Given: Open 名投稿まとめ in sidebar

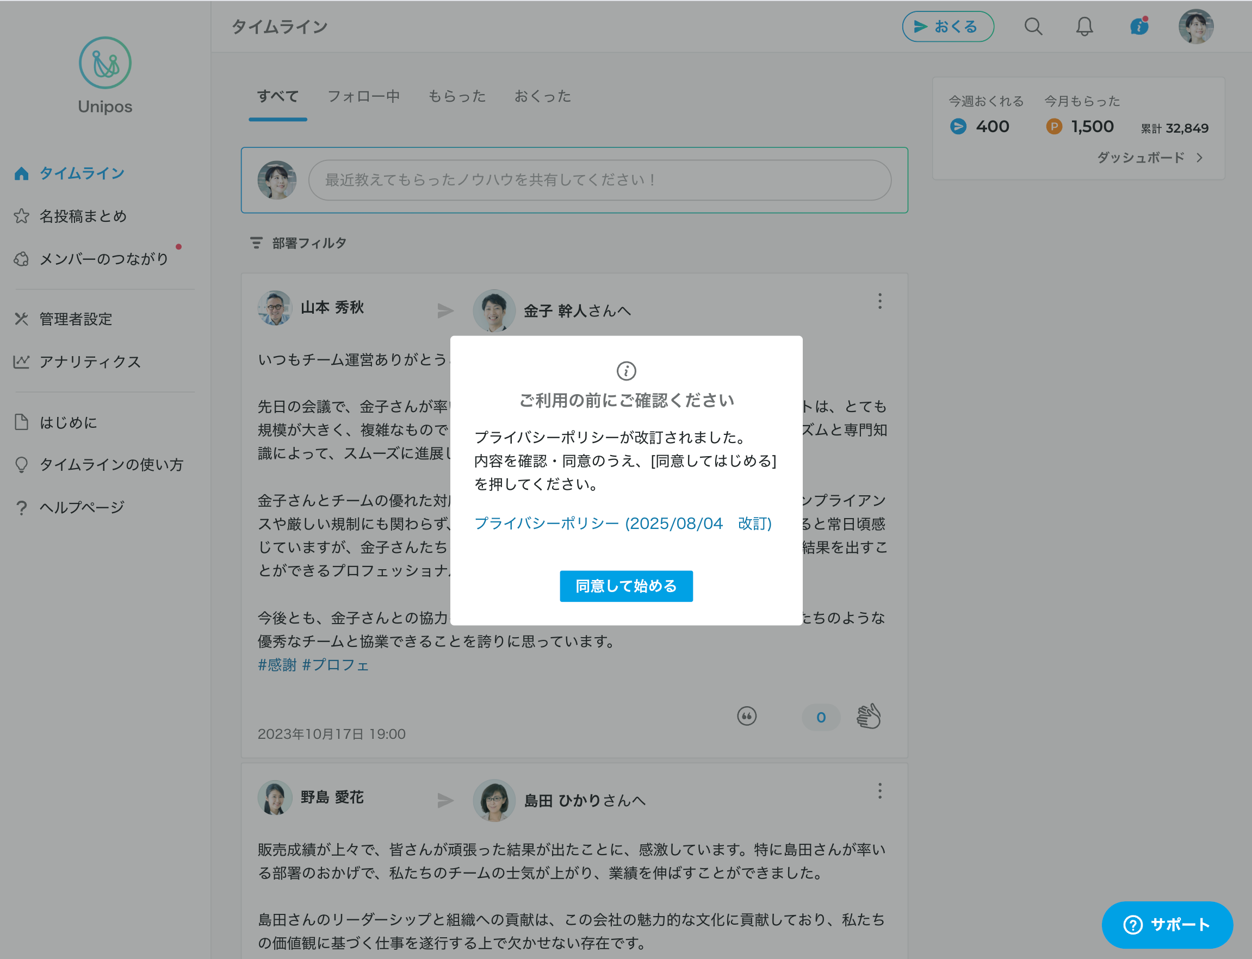Looking at the screenshot, I should click(x=83, y=216).
